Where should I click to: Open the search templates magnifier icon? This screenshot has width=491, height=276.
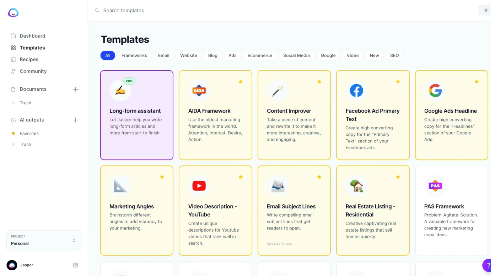coord(97,10)
